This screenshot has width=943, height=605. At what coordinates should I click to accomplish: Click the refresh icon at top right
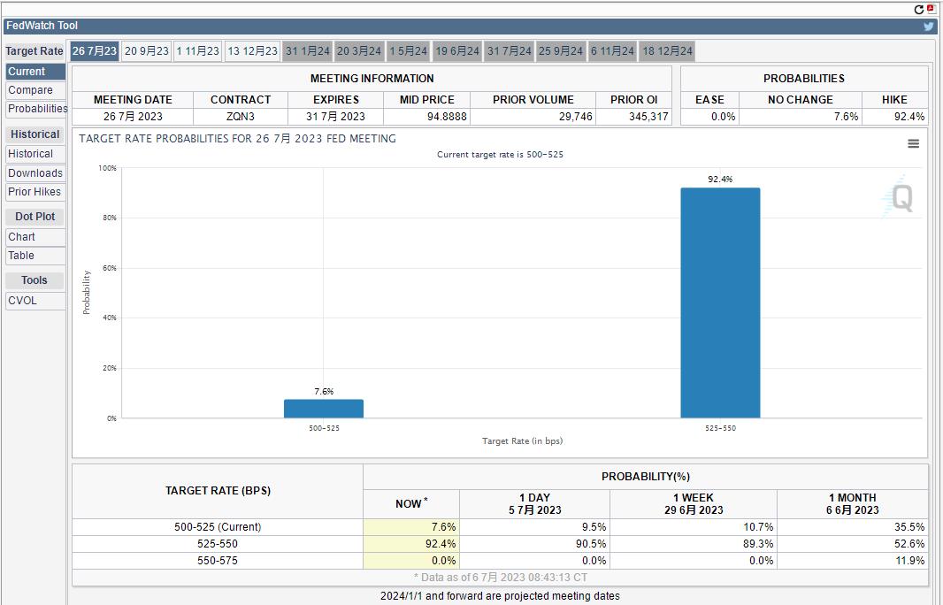pyautogui.click(x=919, y=10)
